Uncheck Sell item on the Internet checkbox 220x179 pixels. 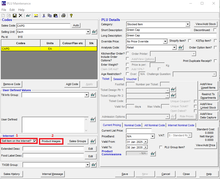pos(35,141)
